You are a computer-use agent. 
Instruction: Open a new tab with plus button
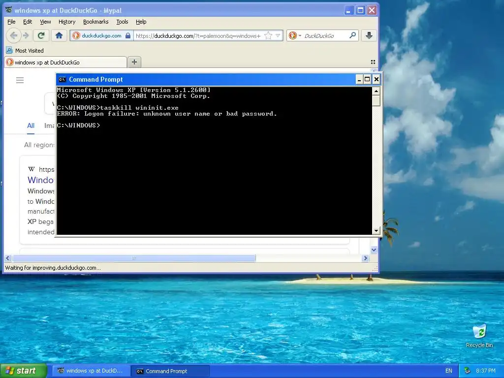134,62
